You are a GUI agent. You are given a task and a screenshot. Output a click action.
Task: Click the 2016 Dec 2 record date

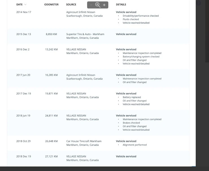23,49
